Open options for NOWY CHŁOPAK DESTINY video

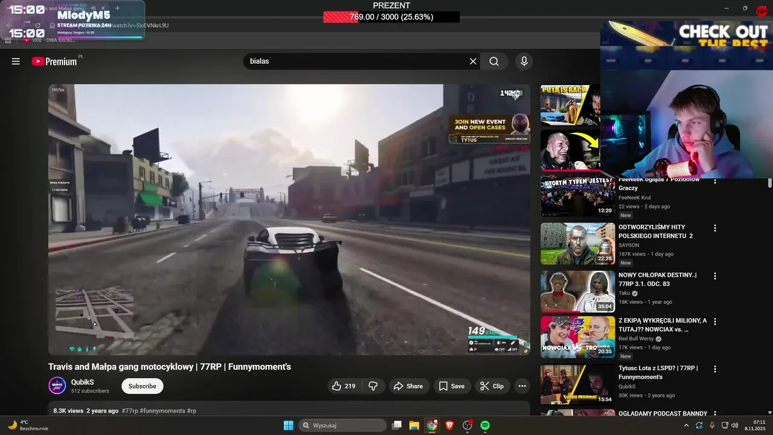(x=715, y=276)
